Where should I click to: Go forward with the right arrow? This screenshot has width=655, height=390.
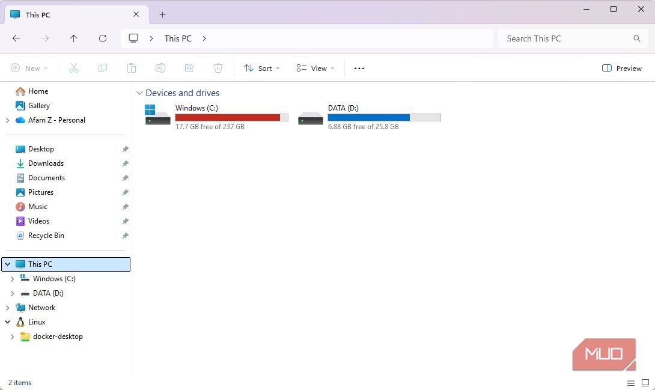click(45, 38)
